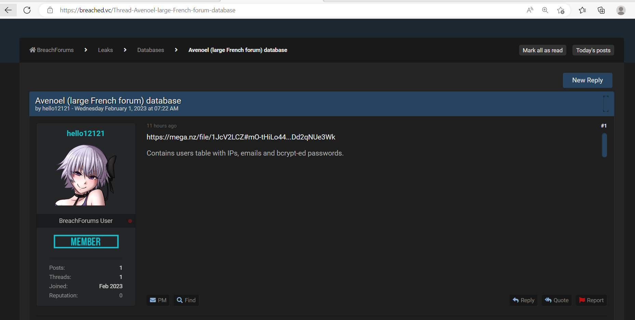Open the Collections icon
635x320 pixels.
pos(601,10)
